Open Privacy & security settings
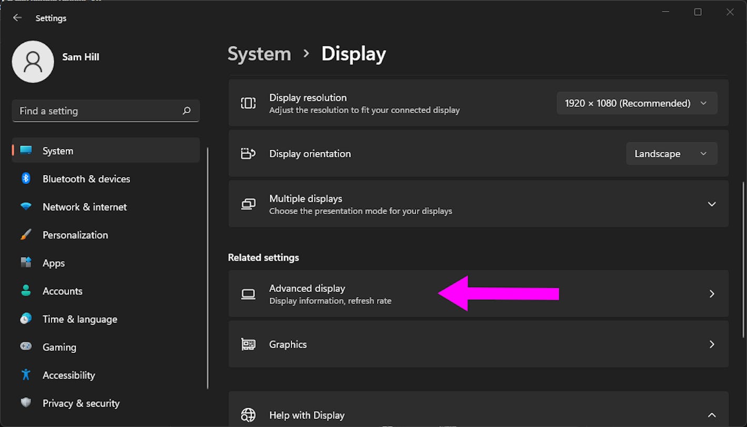Screen dimensions: 747x427 click(80, 403)
